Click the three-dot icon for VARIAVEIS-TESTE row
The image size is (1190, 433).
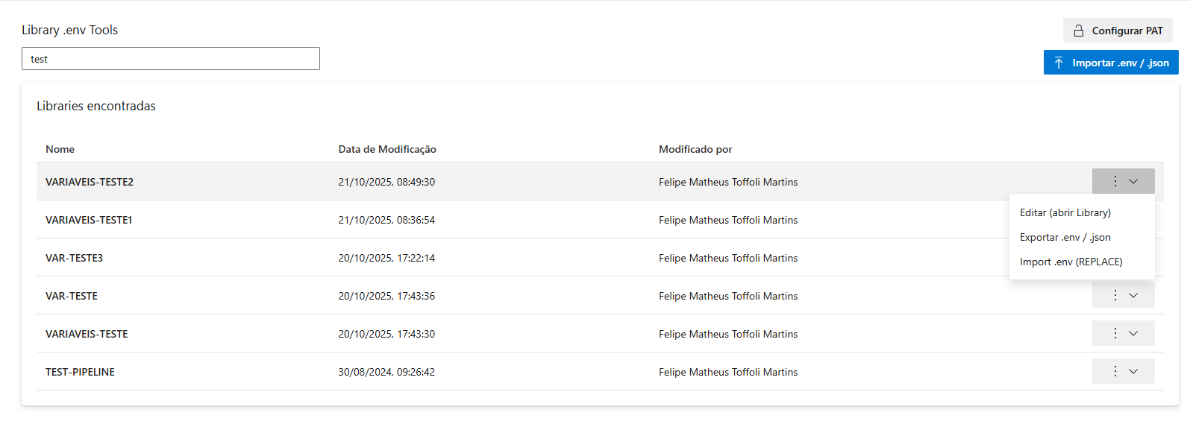point(1115,333)
